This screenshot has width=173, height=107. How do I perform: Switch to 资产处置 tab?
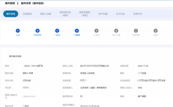(x=103, y=14)
